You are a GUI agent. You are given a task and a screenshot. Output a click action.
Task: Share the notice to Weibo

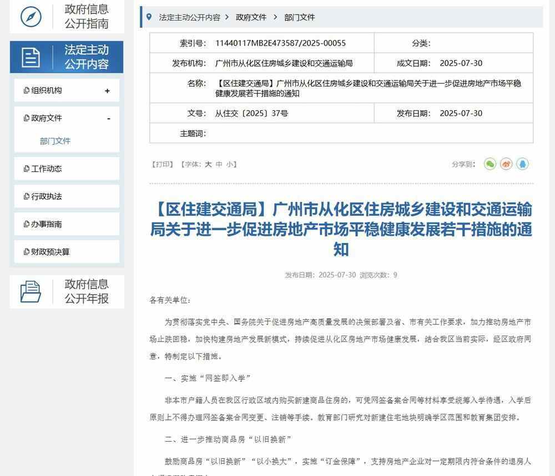click(506, 164)
